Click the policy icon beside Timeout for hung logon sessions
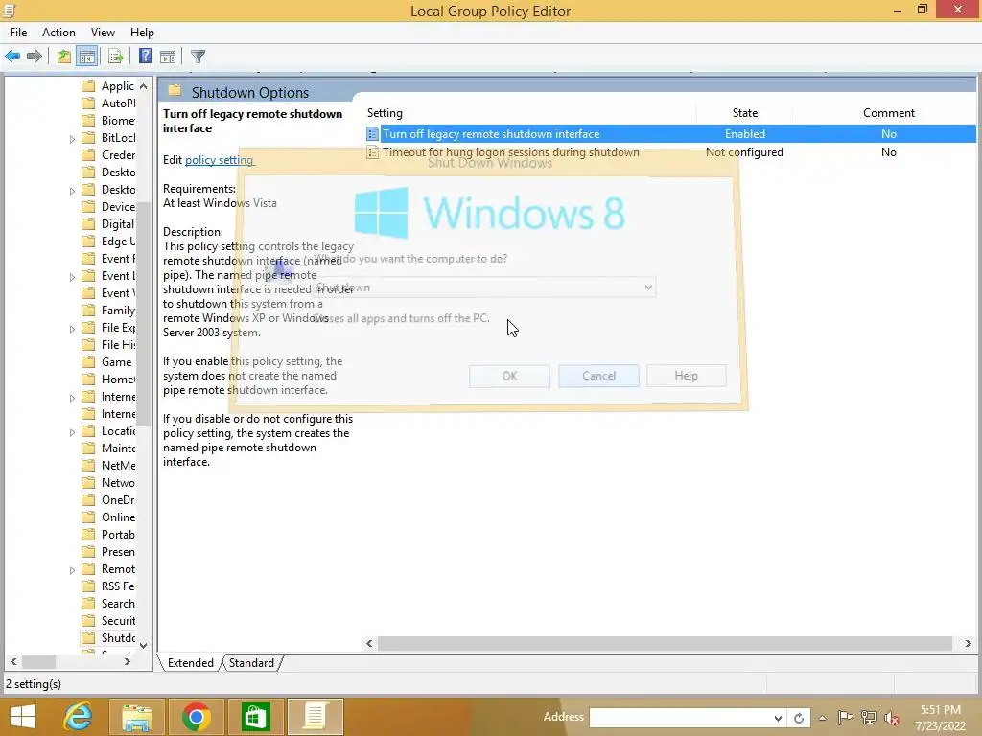The image size is (982, 736). point(373,152)
